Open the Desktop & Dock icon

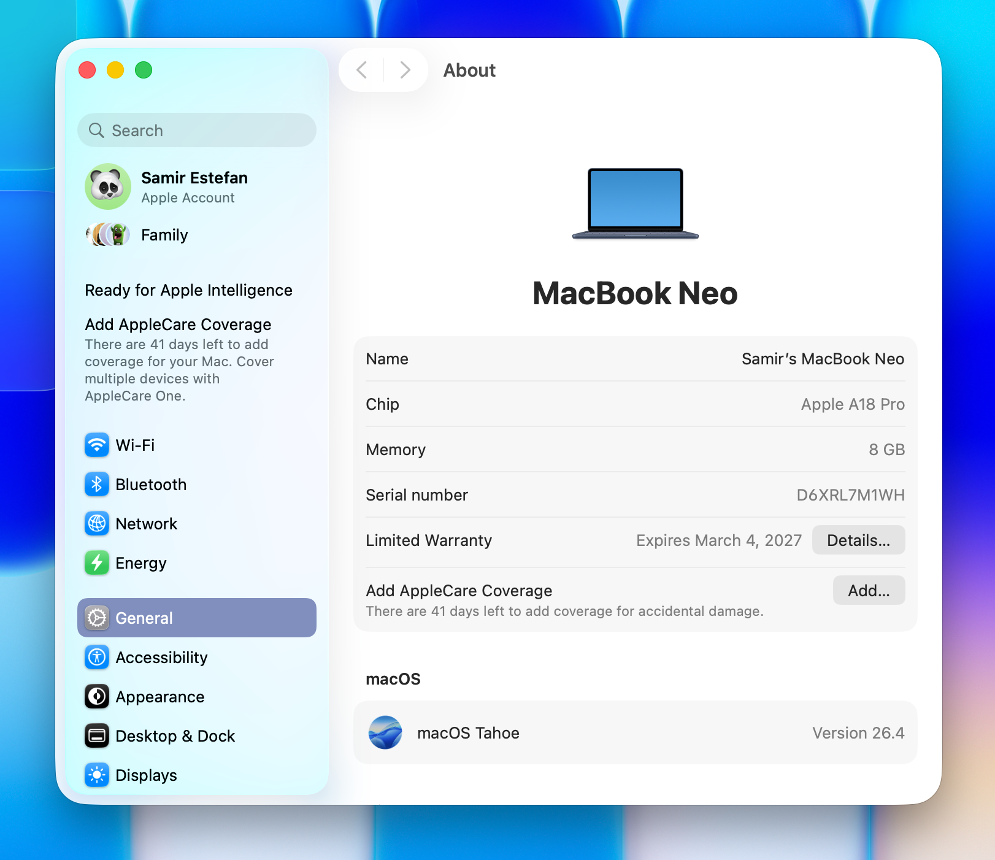pos(97,736)
